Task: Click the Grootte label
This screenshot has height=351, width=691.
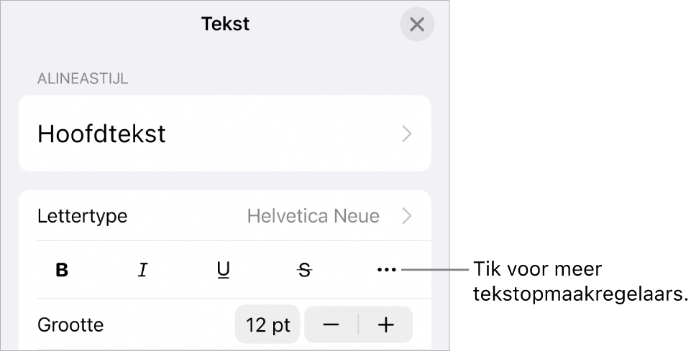Action: click(70, 324)
